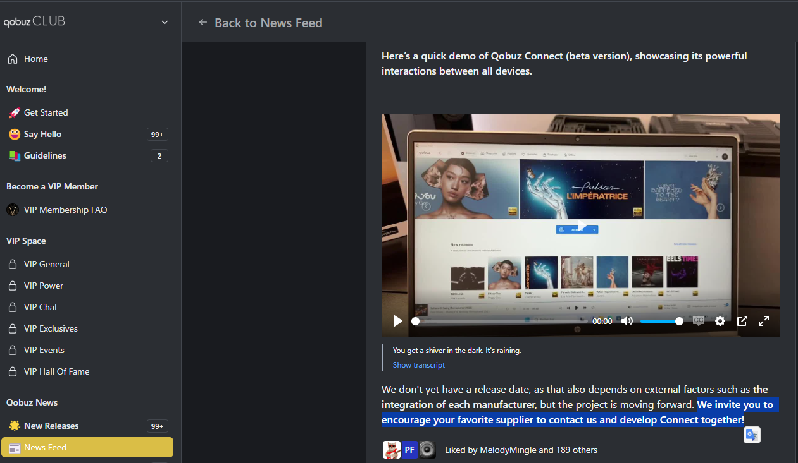Viewport: 798px width, 463px height.
Task: Click the 00:00 video time display
Action: pyautogui.click(x=602, y=321)
